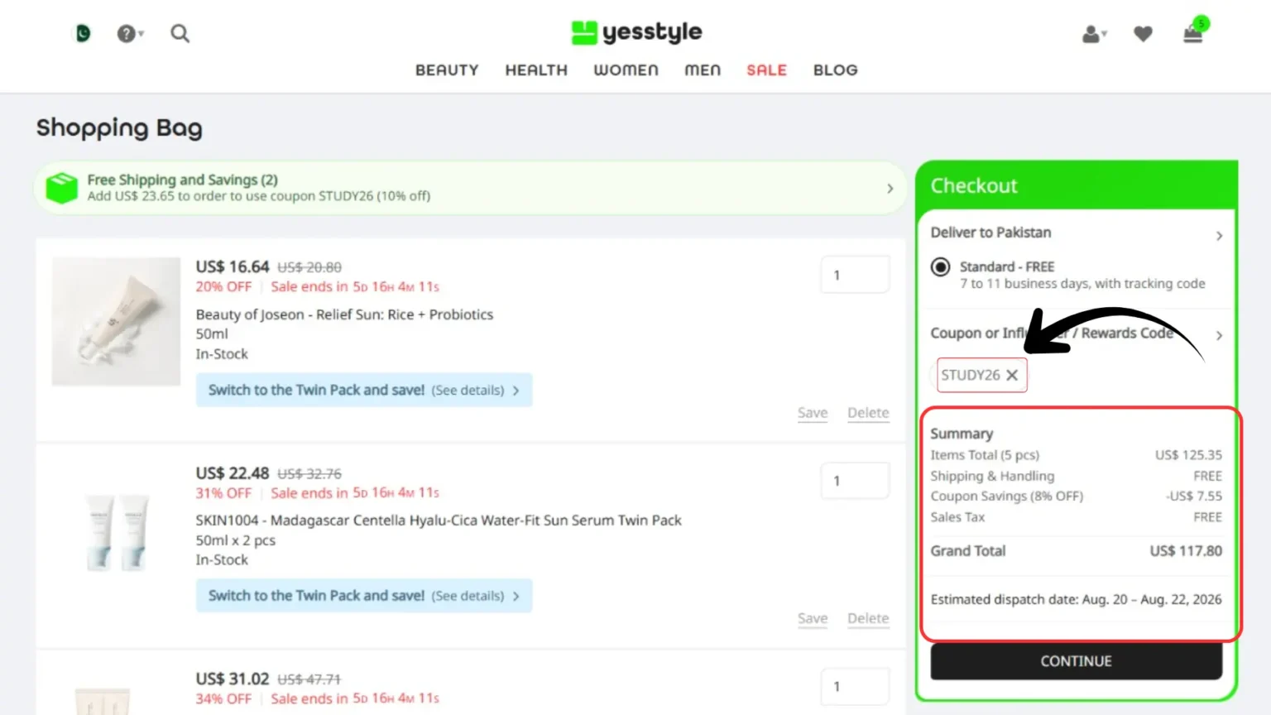
Task: Save the SKIN1004 Sun Serum for later
Action: coord(813,619)
